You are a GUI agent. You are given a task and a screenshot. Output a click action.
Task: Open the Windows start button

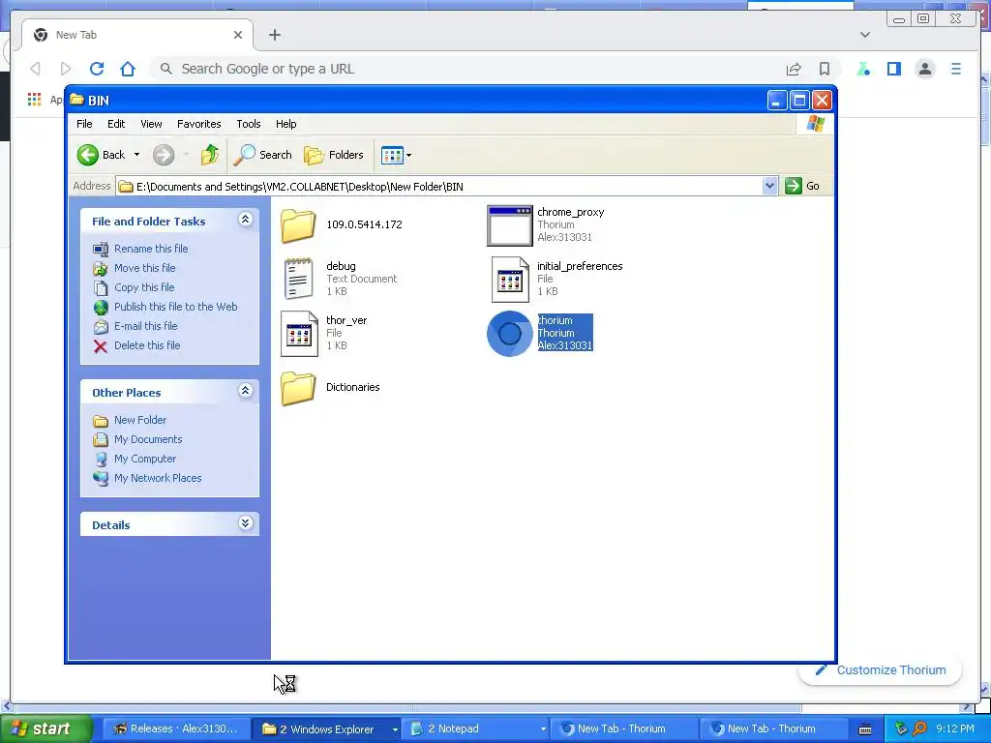[x=45, y=729]
